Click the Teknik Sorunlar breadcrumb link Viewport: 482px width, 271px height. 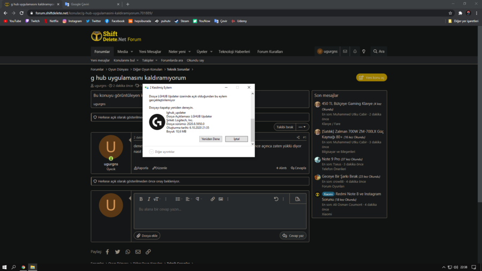click(178, 69)
